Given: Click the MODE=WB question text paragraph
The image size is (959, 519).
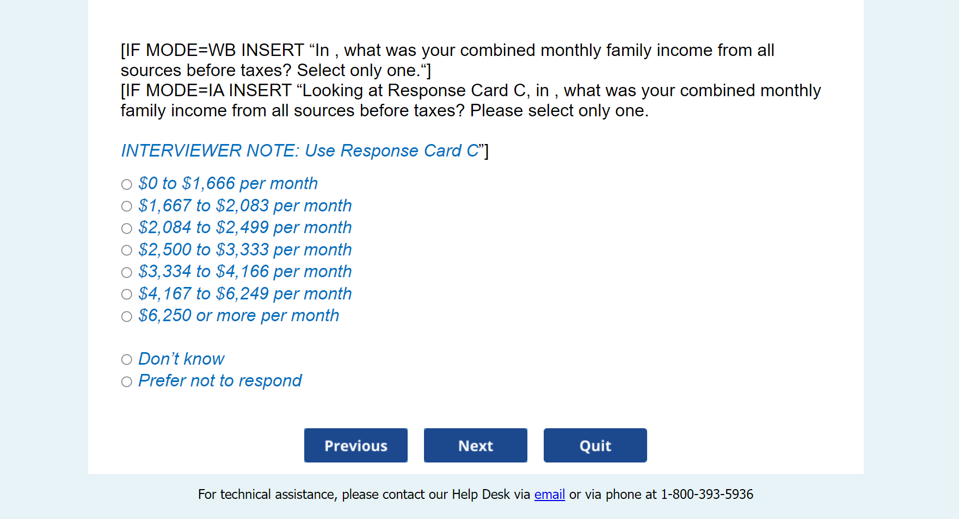Looking at the screenshot, I should tap(446, 60).
